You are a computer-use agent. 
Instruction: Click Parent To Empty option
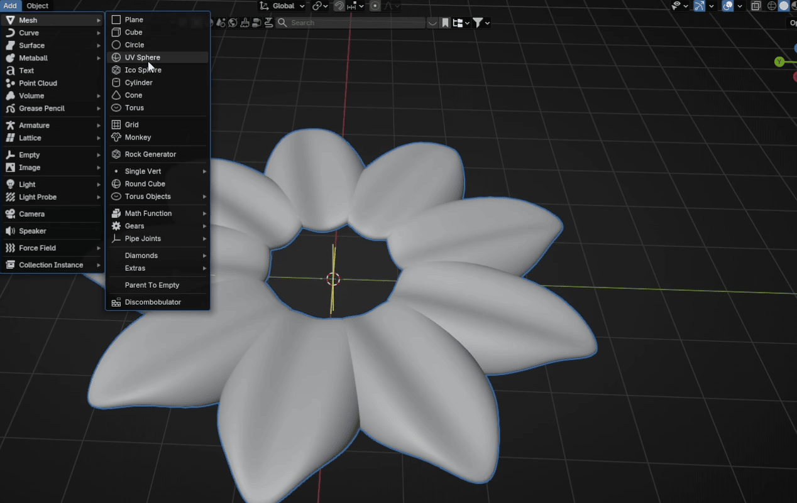pos(152,285)
